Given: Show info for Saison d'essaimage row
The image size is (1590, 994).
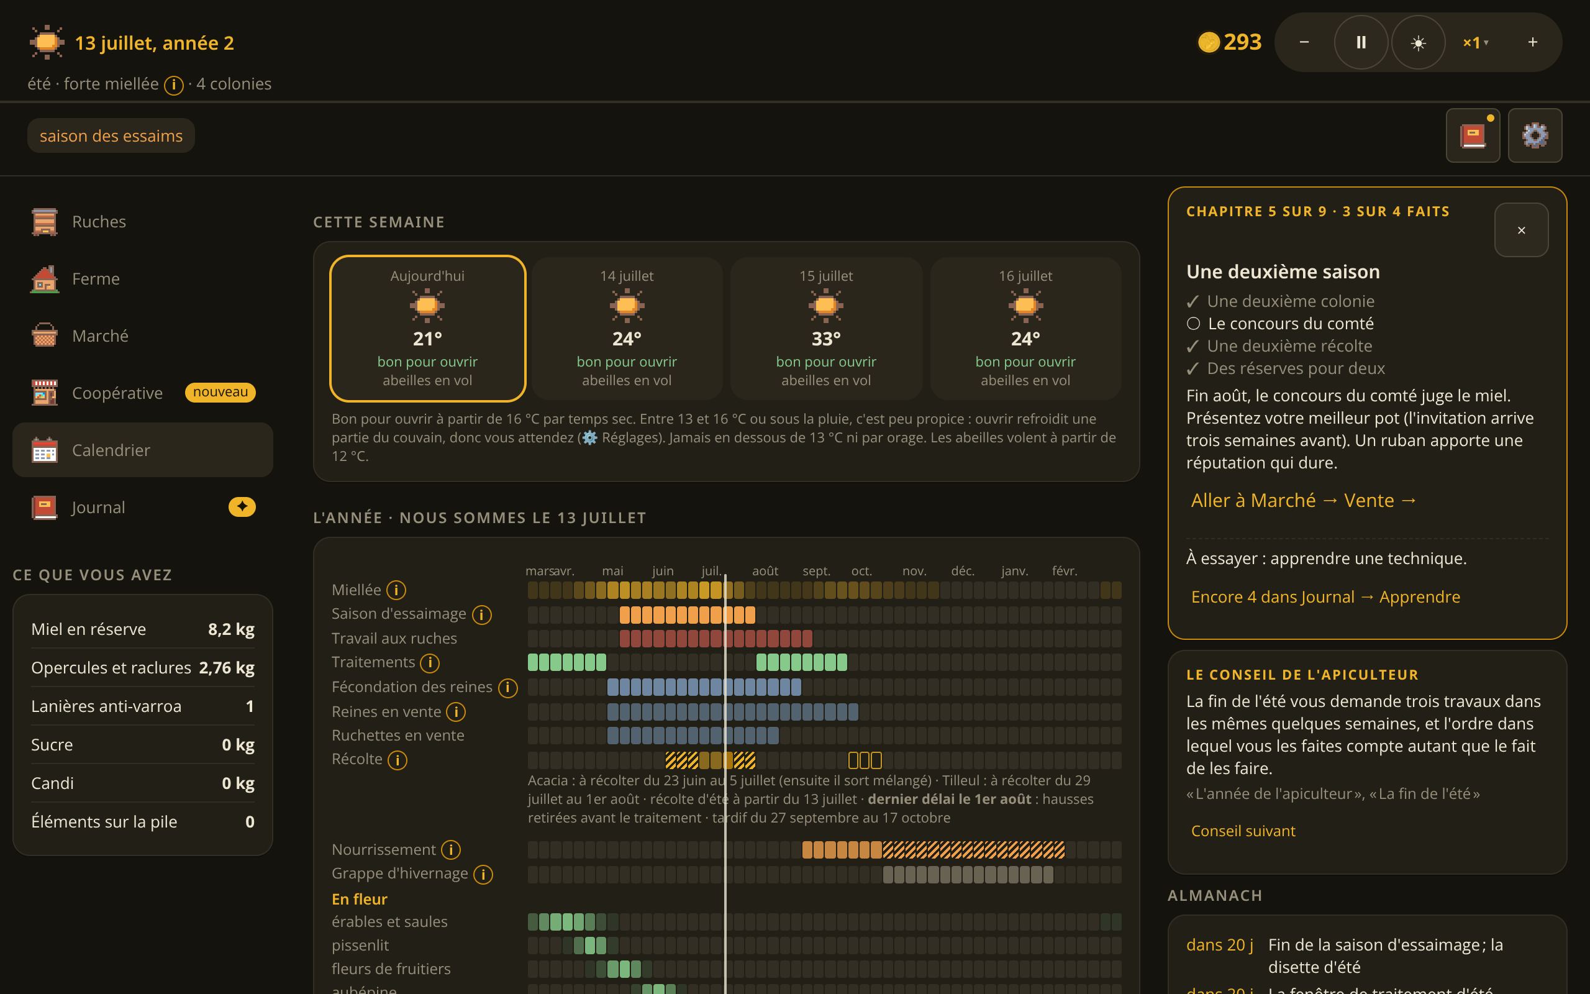Looking at the screenshot, I should coord(481,614).
